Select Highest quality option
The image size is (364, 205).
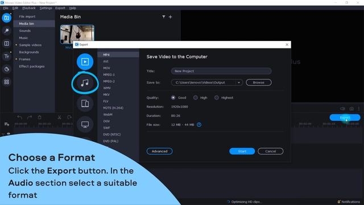click(x=216, y=97)
